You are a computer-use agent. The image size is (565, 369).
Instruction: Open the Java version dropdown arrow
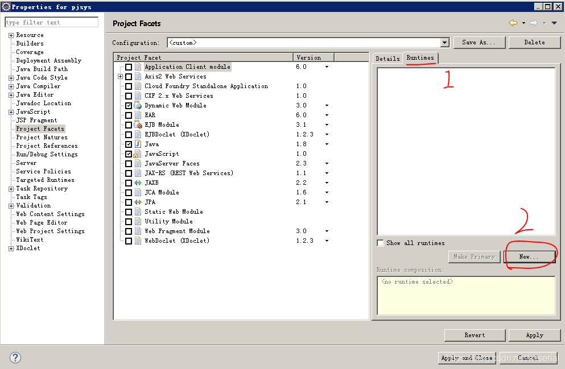(x=327, y=144)
